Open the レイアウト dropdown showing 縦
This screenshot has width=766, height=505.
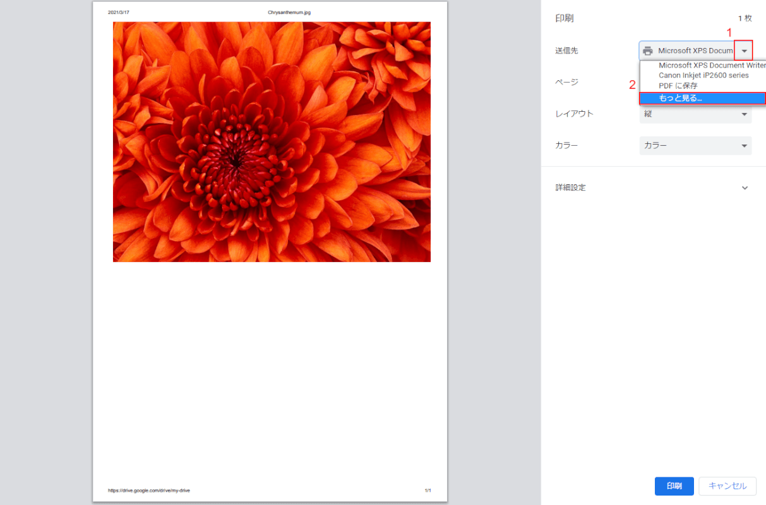pyautogui.click(x=695, y=114)
